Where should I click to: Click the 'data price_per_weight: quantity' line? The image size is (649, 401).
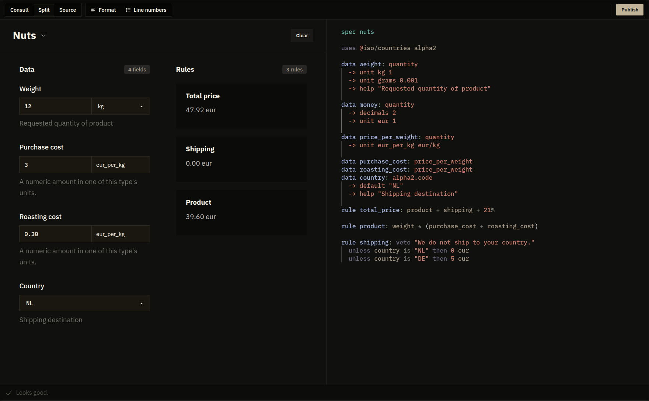point(398,137)
